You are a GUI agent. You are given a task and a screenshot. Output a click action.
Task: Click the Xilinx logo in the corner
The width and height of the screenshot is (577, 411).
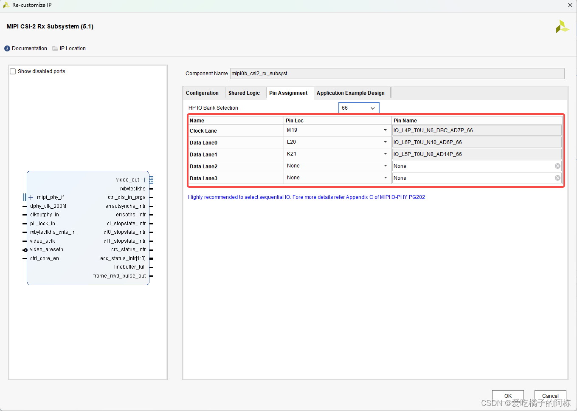pyautogui.click(x=562, y=26)
